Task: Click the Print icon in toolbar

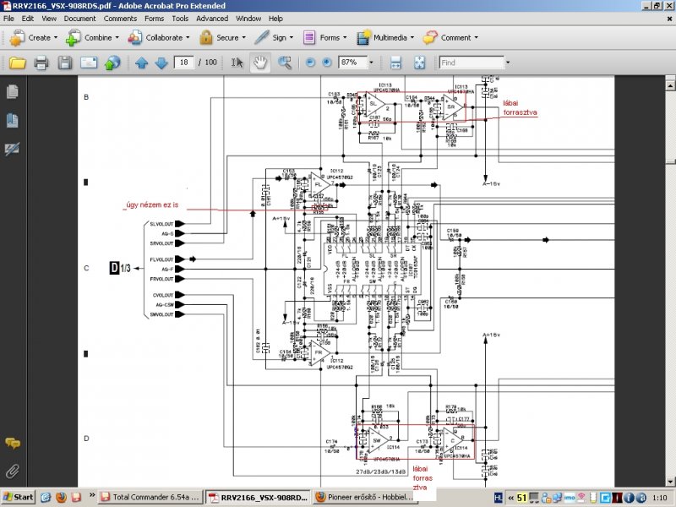Action: point(41,63)
